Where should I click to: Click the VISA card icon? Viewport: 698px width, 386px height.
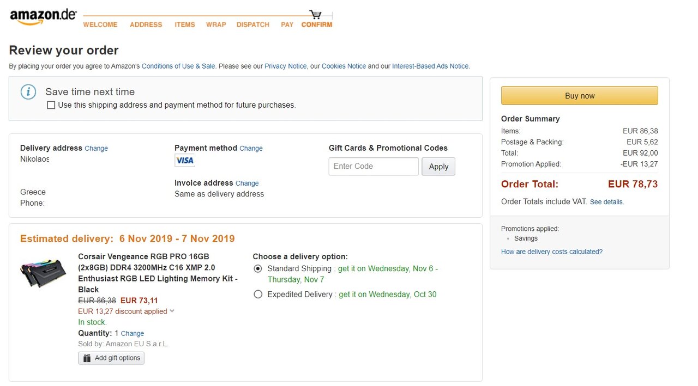184,160
